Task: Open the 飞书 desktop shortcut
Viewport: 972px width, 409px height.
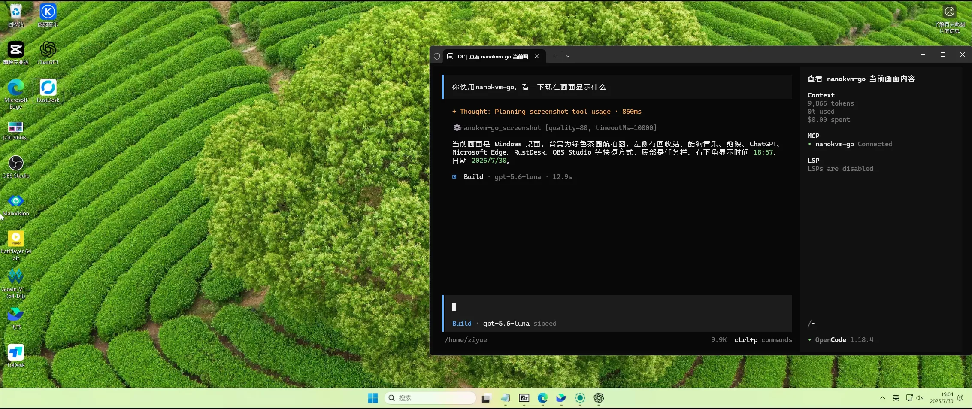Action: (16, 318)
